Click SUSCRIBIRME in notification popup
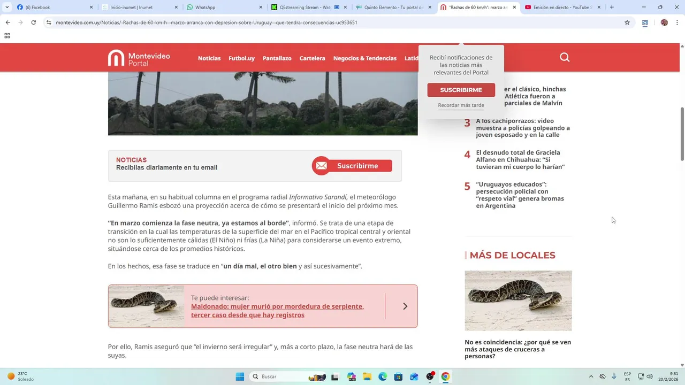This screenshot has height=385, width=685. tap(461, 90)
